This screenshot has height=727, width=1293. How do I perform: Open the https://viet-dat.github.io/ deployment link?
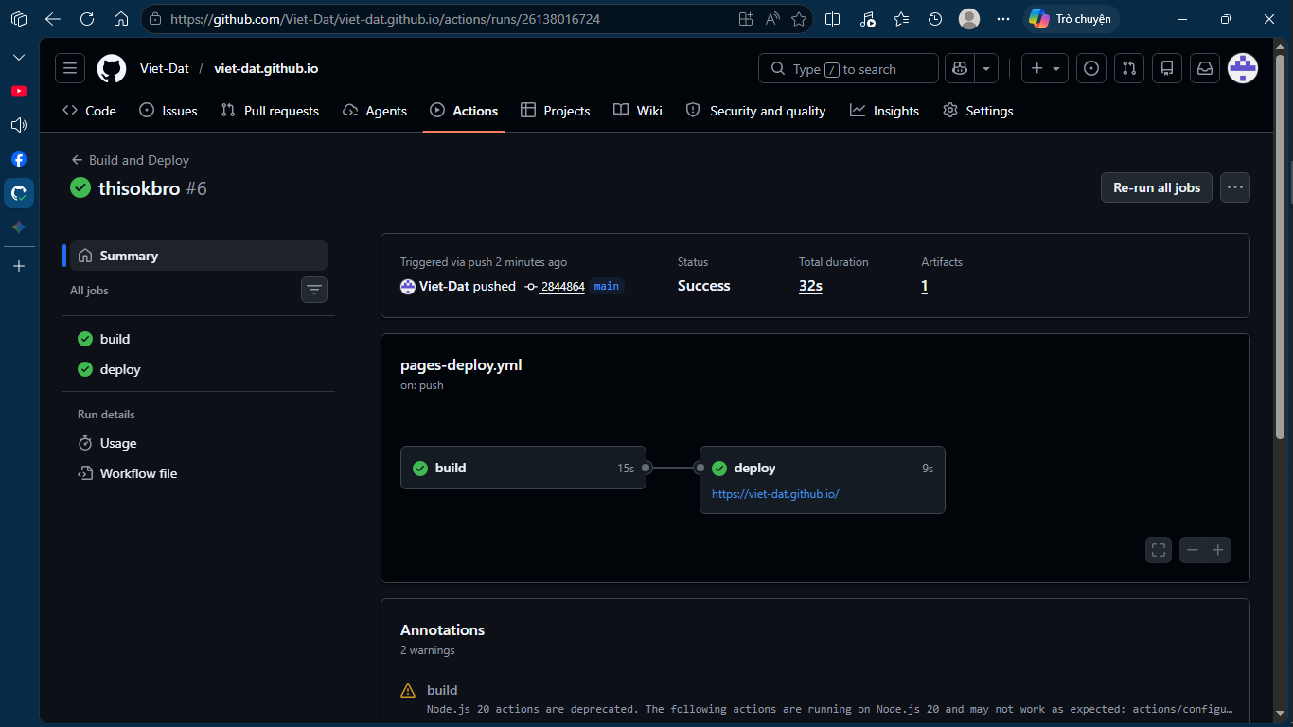coord(775,493)
